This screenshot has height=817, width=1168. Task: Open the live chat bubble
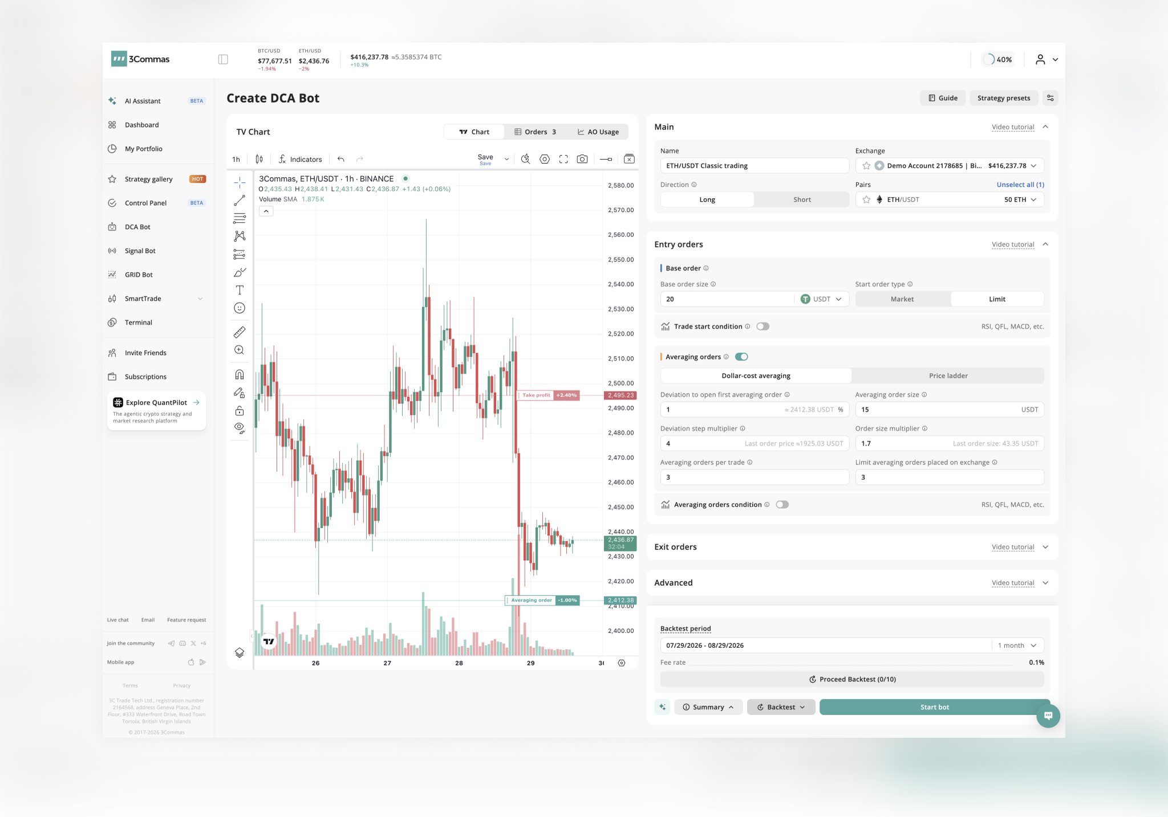point(1048,716)
